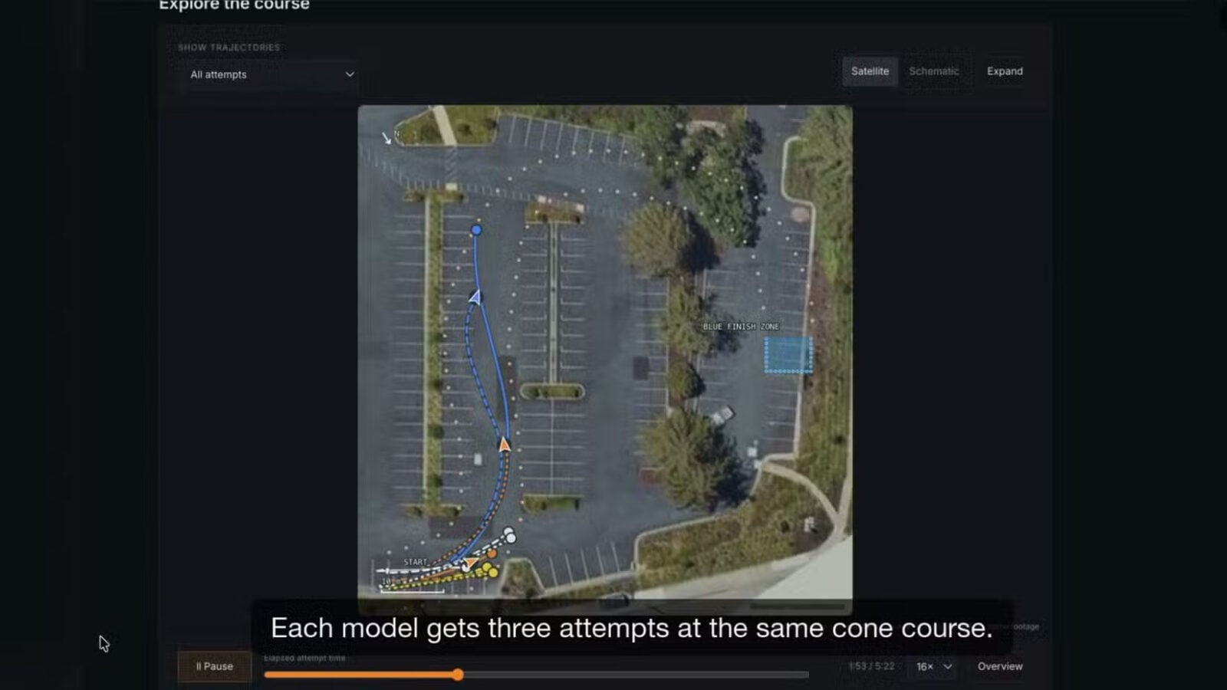
Task: Click the north compass arrow on map
Action: point(387,138)
